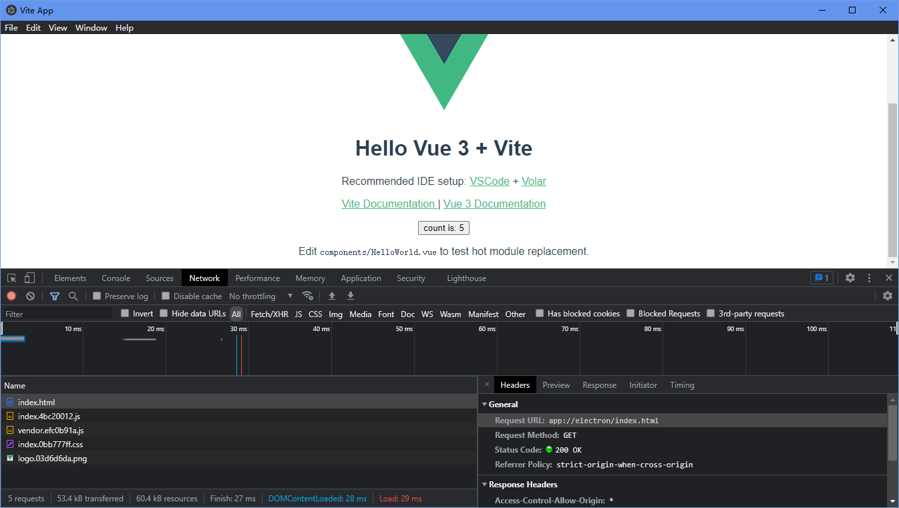Switch to the Sources tab
This screenshot has width=899, height=508.
click(160, 278)
